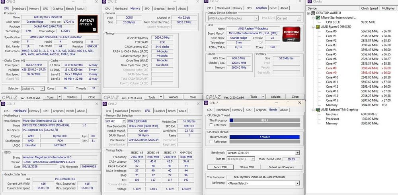Viewport: 398px width, 195px height.
Task: Click the Tools button in the Memory-tab window
Action: coord(152,97)
